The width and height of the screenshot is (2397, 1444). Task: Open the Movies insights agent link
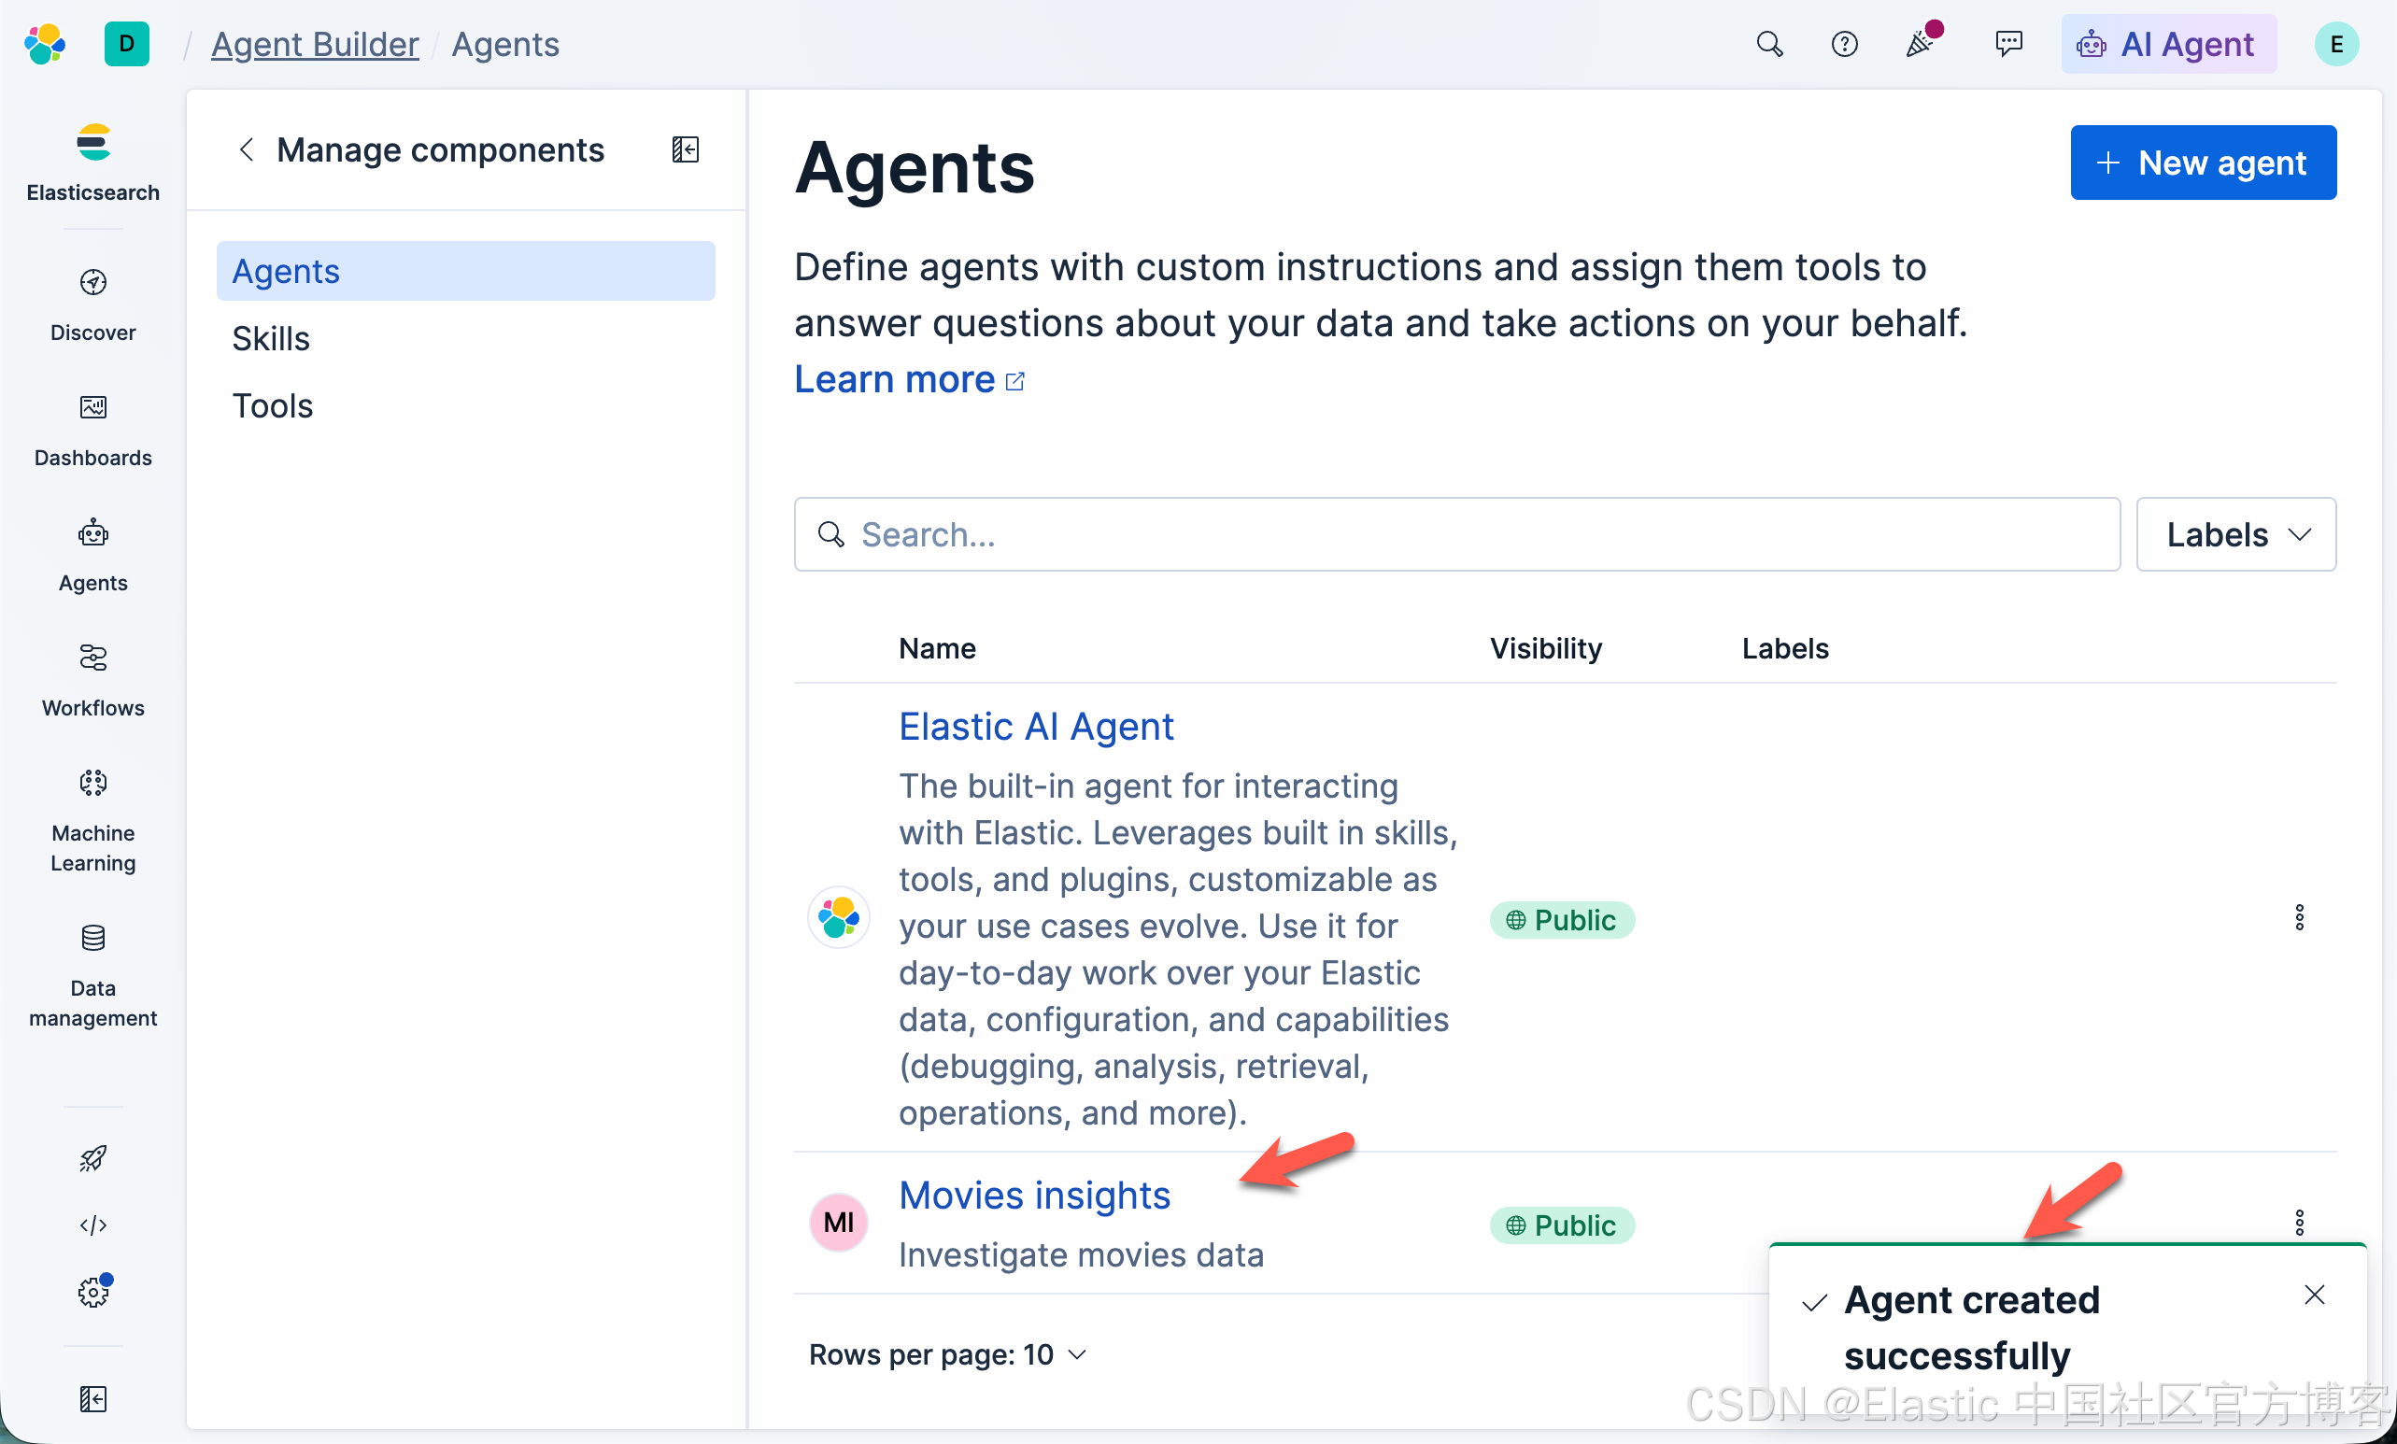(x=1034, y=1195)
